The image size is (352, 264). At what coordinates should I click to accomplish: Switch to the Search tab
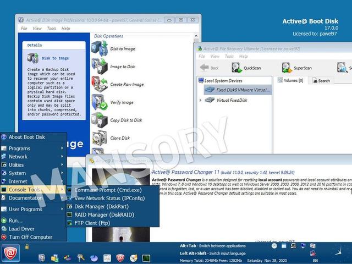[x=321, y=81]
